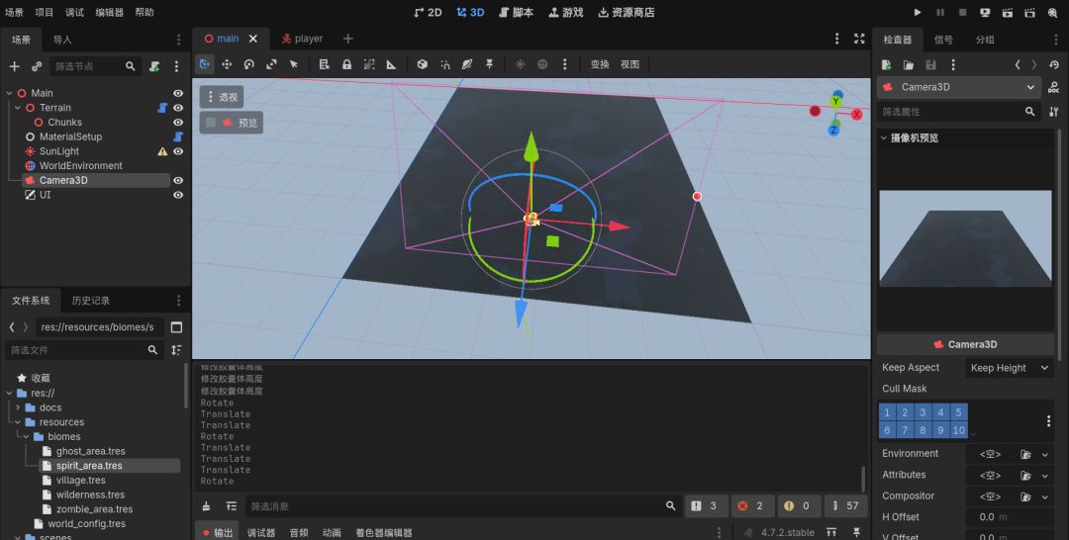The width and height of the screenshot is (1069, 540).
Task: Select the Move mode tool
Action: pyautogui.click(x=227, y=64)
